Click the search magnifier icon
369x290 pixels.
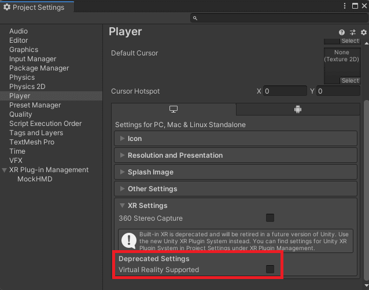[x=195, y=18]
